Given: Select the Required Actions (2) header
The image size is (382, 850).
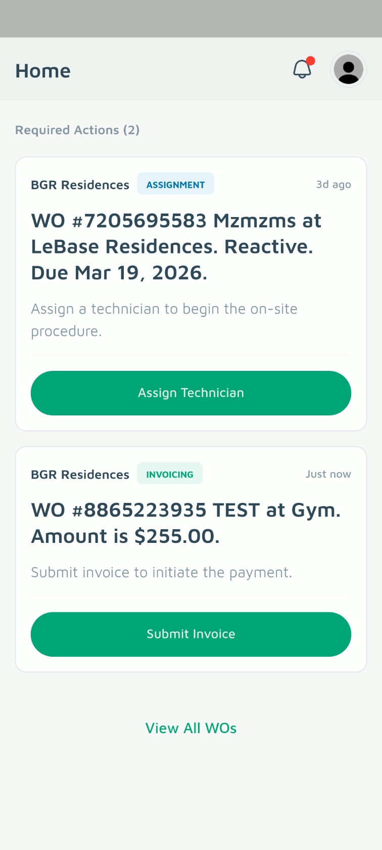Looking at the screenshot, I should point(77,130).
